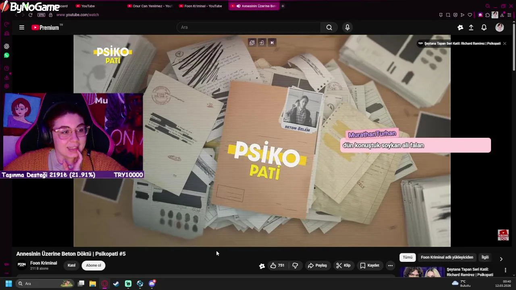The width and height of the screenshot is (516, 290).
Task: Dismiss the Richard Ramirez suggested card
Action: pos(504,43)
